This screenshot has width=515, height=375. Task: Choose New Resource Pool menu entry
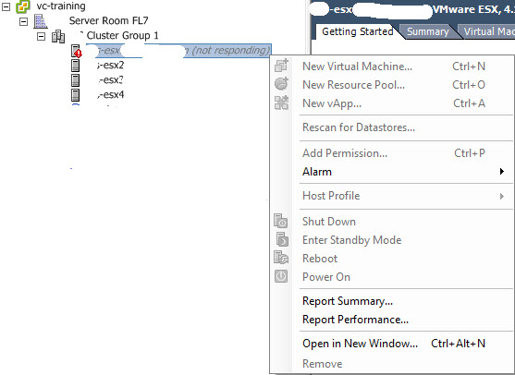click(x=392, y=85)
